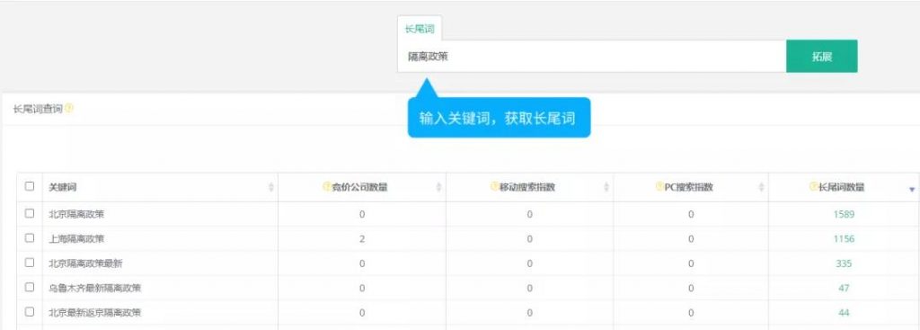
Task: Click the green 拓展 button
Action: [821, 57]
